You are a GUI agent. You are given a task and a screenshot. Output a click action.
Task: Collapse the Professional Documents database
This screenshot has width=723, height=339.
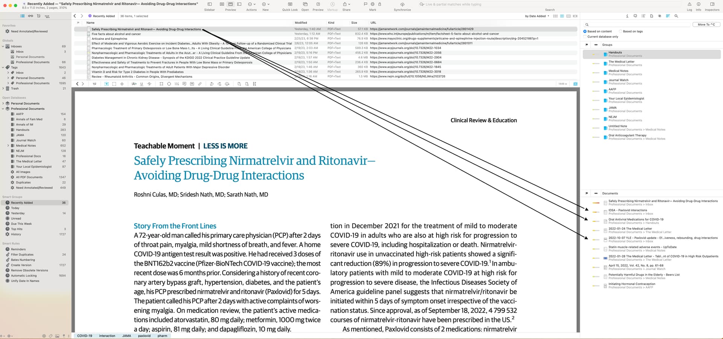click(x=3, y=109)
